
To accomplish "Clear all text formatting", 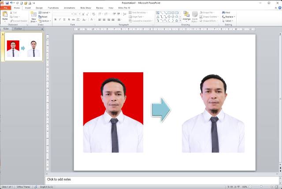I will pyautogui.click(x=93, y=14).
